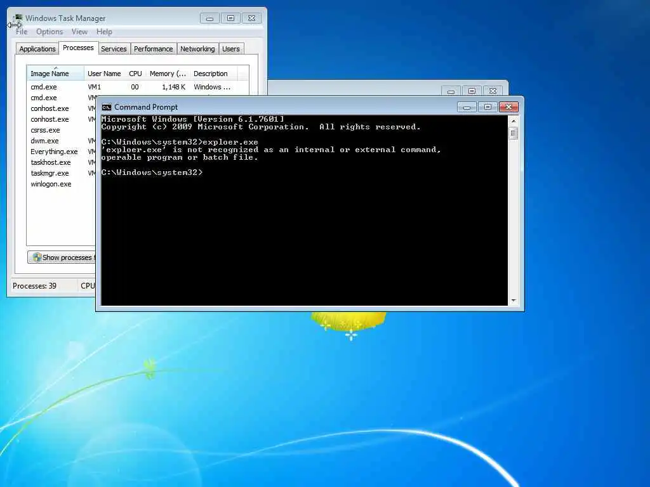Click inside the Command Prompt console area
650x487 pixels.
click(304, 211)
